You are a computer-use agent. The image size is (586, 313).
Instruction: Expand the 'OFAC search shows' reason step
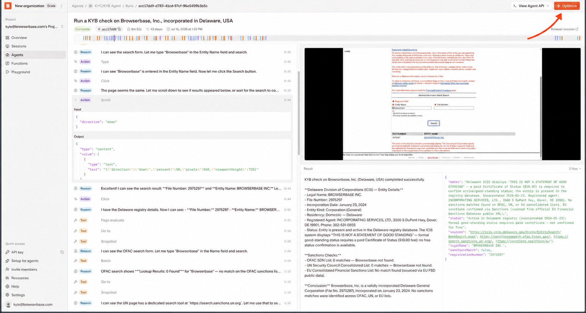point(183,271)
